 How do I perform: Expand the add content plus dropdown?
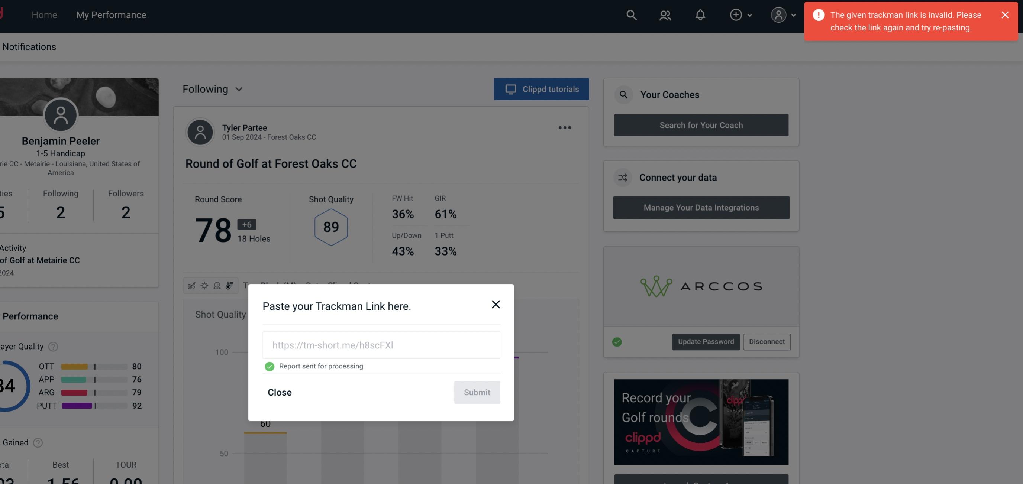click(x=740, y=14)
